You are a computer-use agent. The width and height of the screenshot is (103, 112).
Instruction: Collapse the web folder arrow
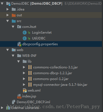point(8,50)
